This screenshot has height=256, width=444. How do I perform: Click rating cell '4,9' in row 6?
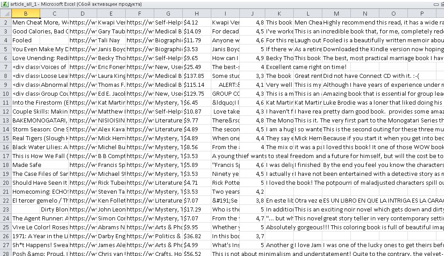[x=252, y=58]
